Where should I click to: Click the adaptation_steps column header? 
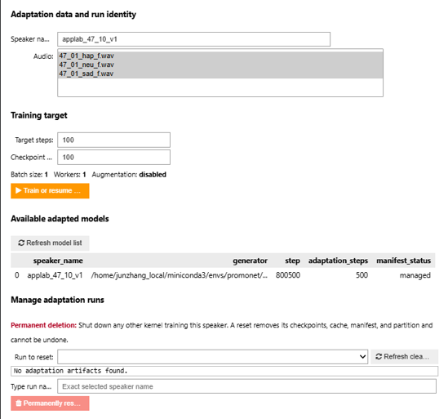(x=338, y=261)
